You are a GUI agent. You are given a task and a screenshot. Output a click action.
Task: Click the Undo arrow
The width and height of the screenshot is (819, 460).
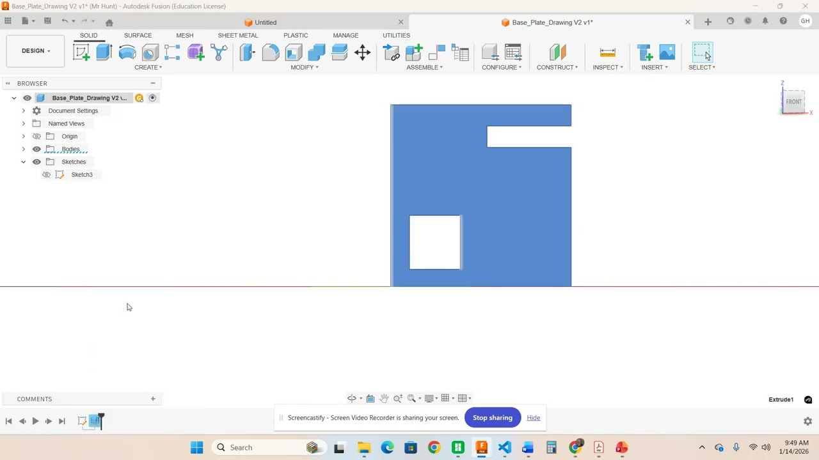[65, 21]
